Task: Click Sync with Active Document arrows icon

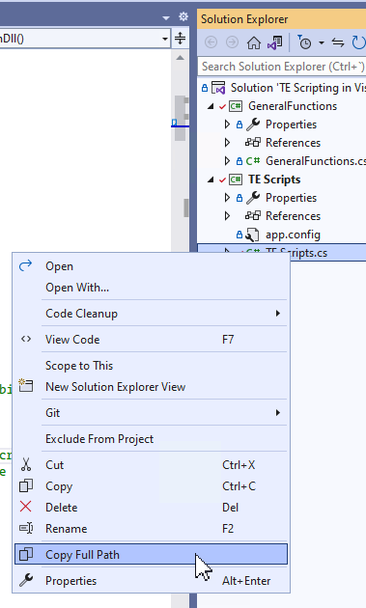Action: (338, 42)
